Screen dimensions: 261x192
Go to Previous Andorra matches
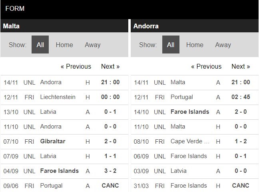coord(206,66)
